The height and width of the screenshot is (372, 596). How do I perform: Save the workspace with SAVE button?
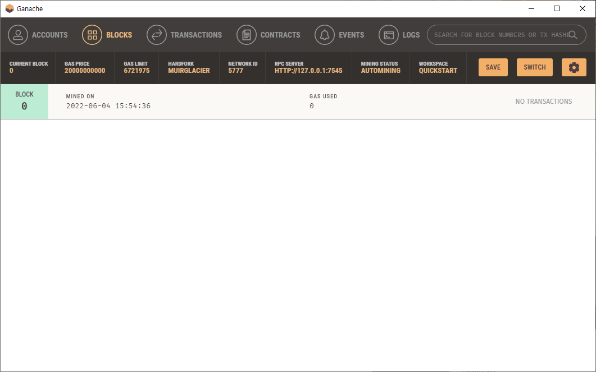[493, 67]
